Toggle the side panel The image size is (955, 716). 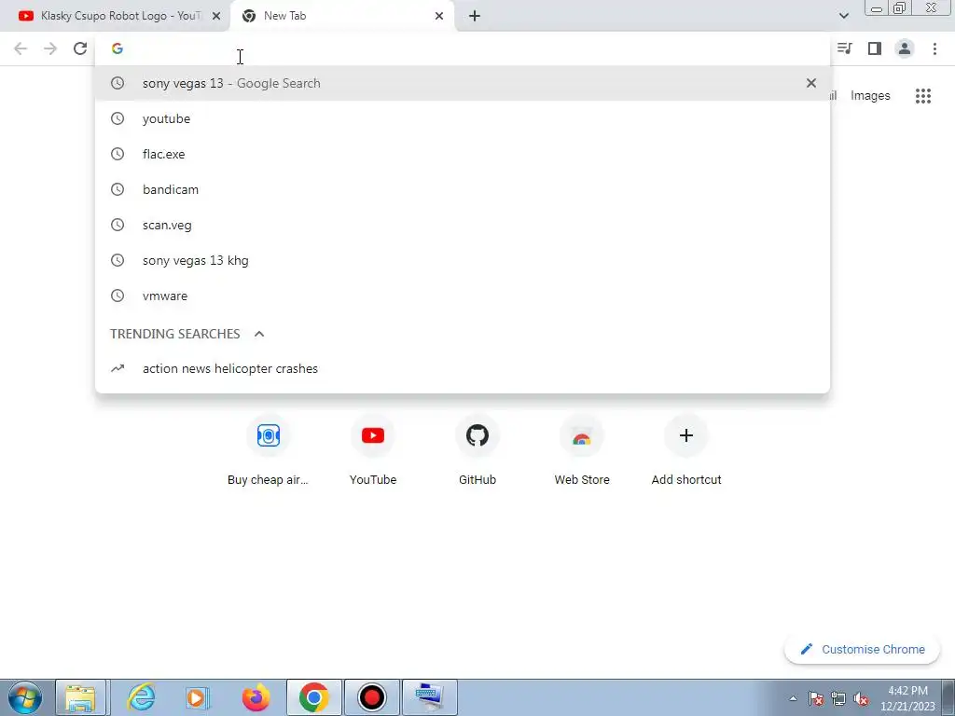point(875,48)
